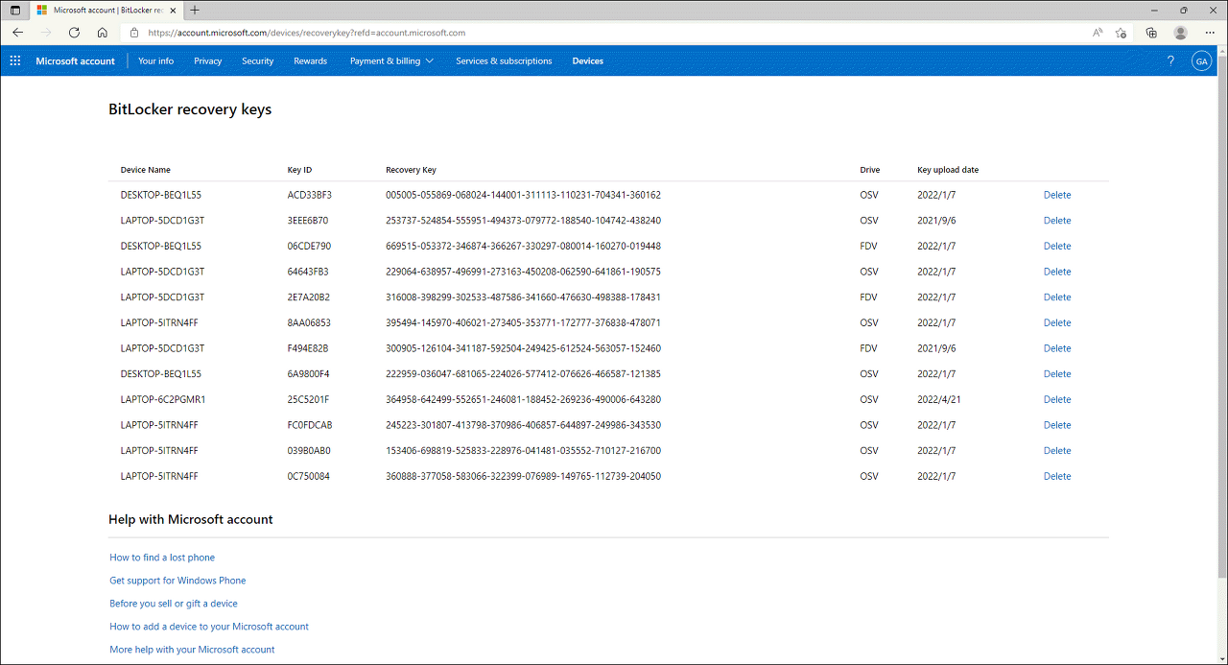This screenshot has height=665, width=1228.
Task: Select recovery key starting 360888-377058
Action: pyautogui.click(x=523, y=476)
